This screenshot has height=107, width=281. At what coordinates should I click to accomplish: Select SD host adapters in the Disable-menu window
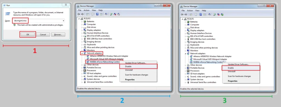(x=94, y=73)
